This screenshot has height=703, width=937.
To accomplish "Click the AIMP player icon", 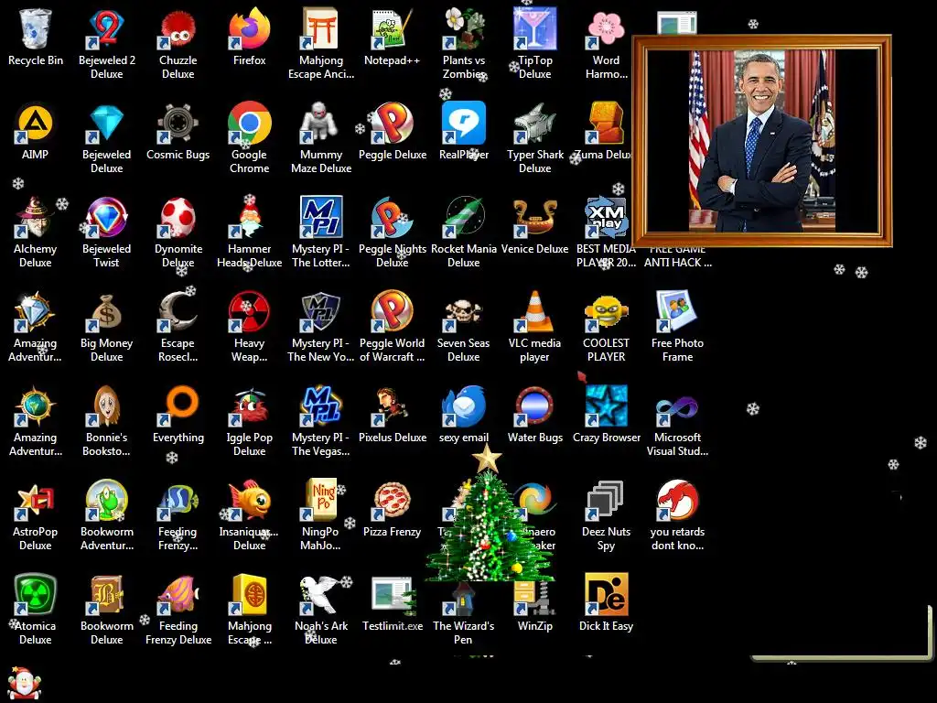I will (x=36, y=124).
